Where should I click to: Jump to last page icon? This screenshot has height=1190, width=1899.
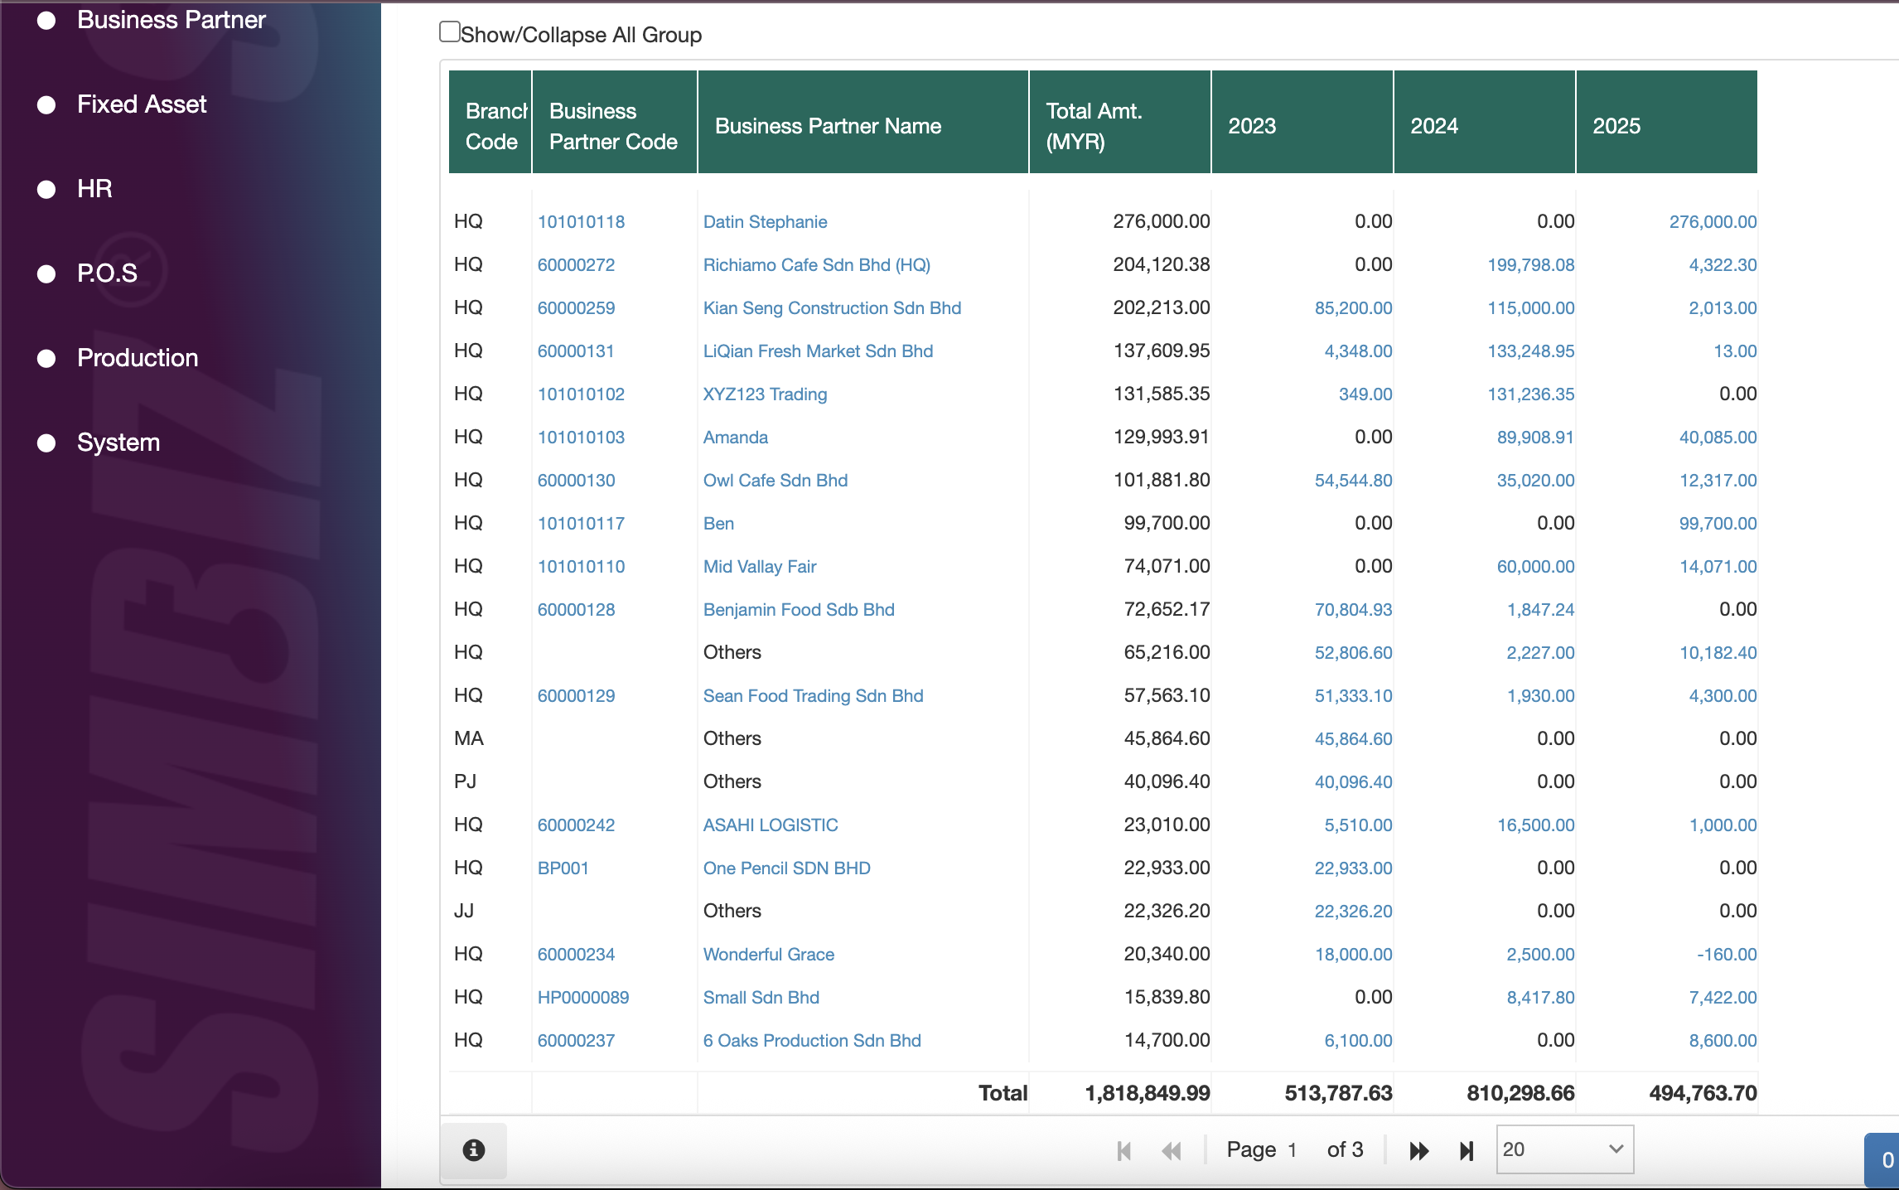tap(1467, 1151)
